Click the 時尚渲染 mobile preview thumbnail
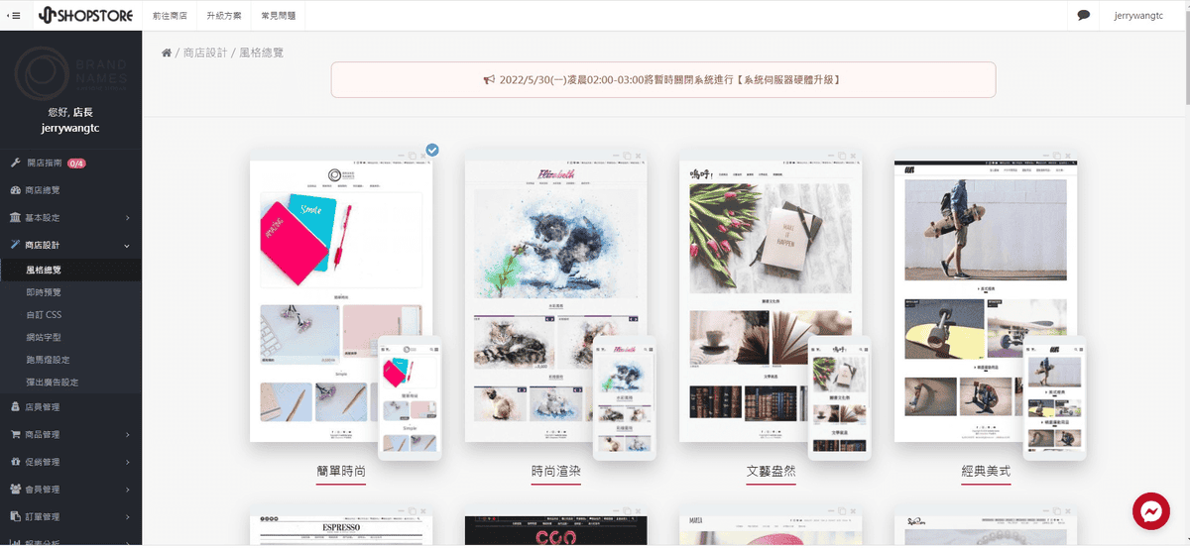Viewport: 1190px width, 548px height. 625,397
